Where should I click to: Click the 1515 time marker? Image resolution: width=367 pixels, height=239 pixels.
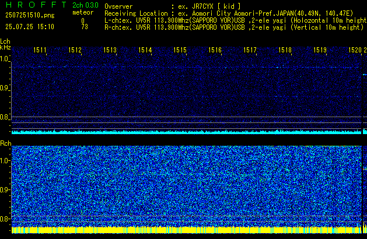click(x=180, y=50)
